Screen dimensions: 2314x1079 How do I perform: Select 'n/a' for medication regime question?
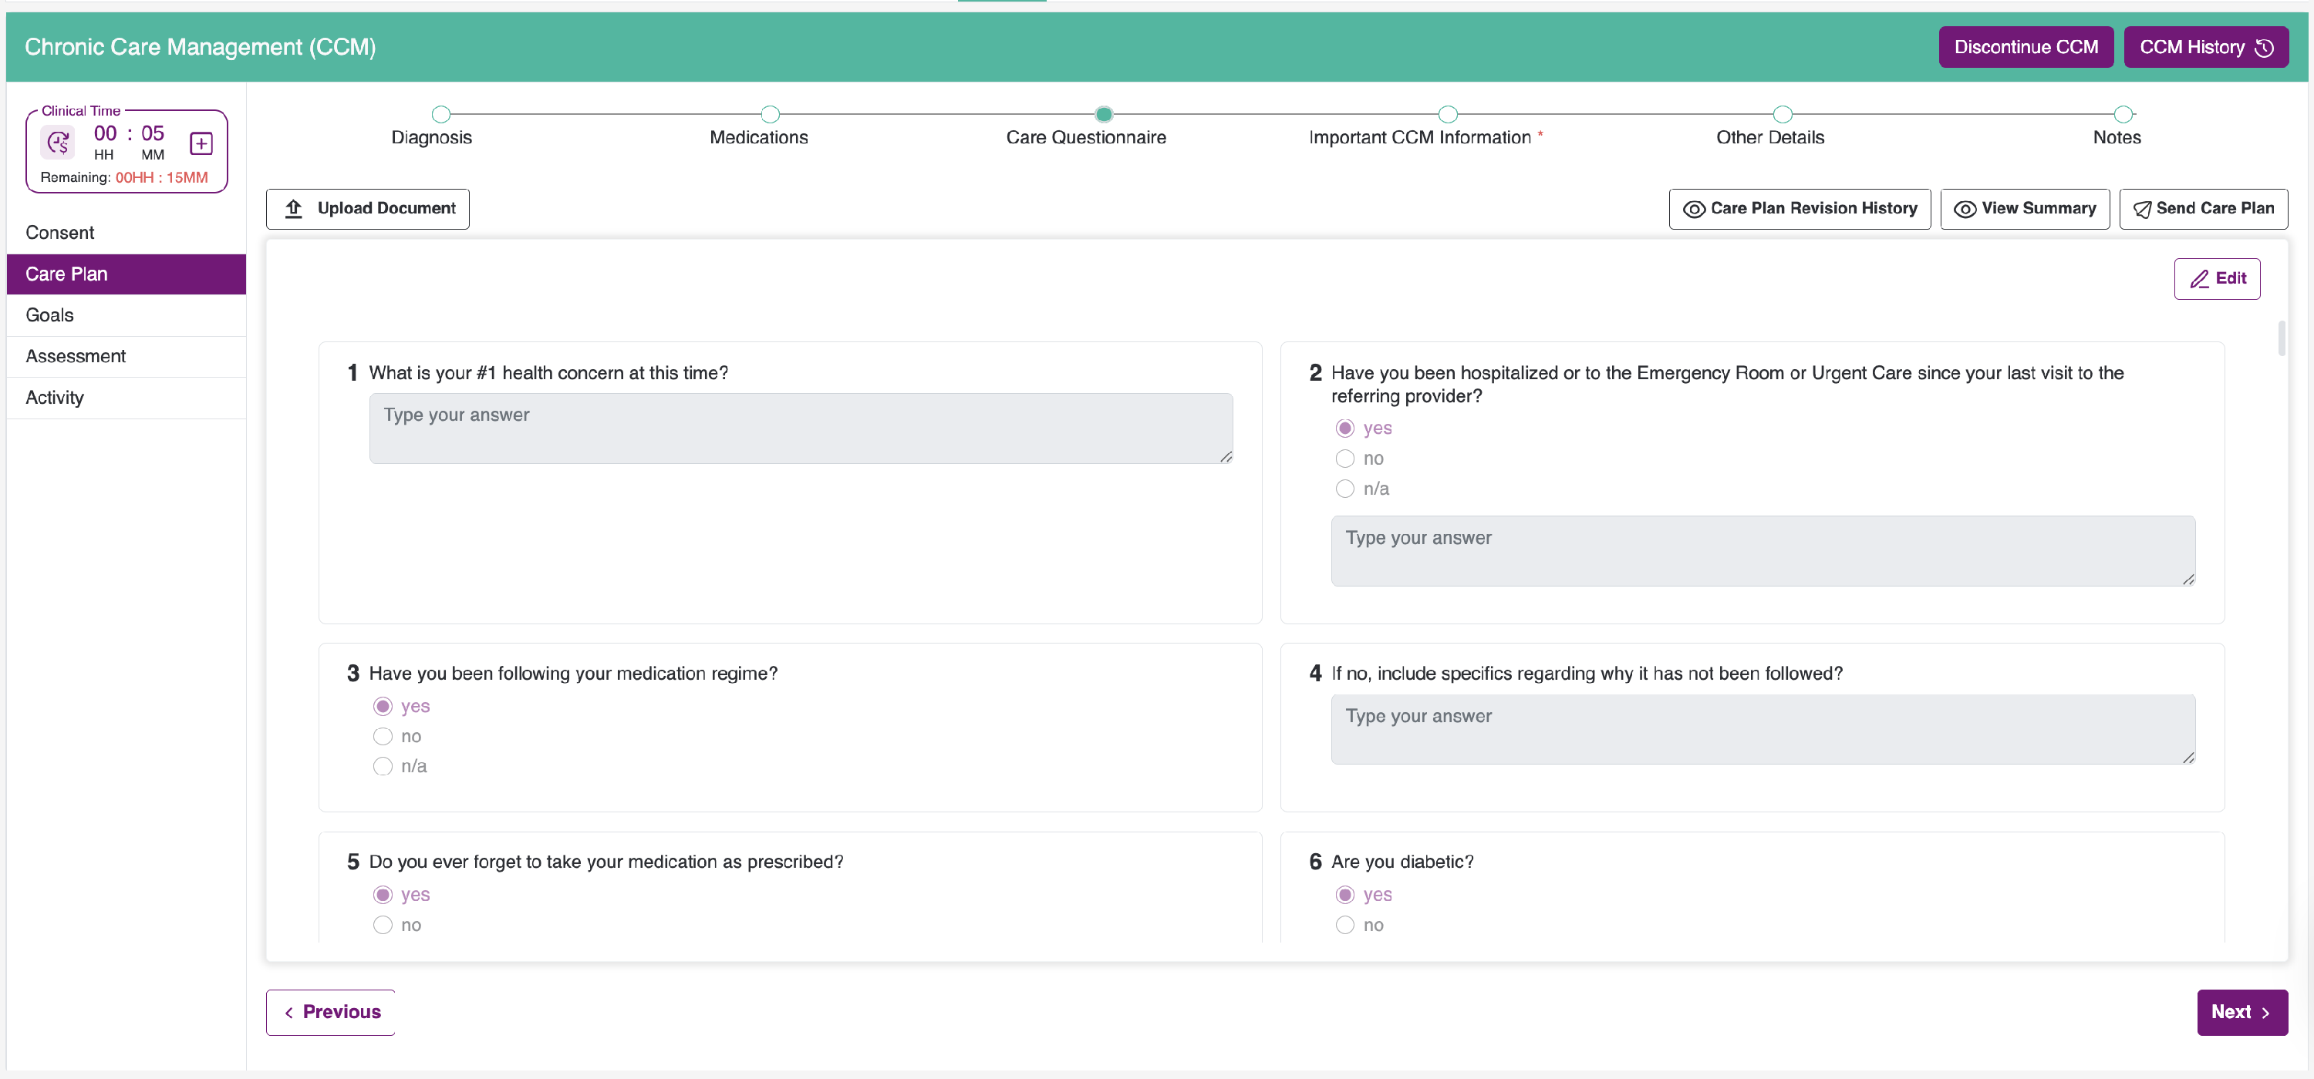[383, 767]
